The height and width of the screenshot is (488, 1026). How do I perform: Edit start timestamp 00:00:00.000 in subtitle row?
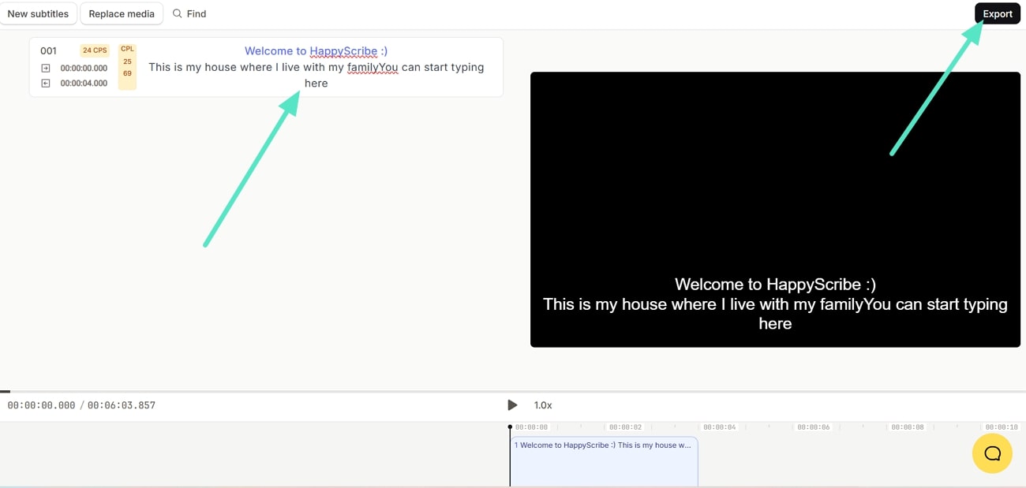[x=84, y=69]
